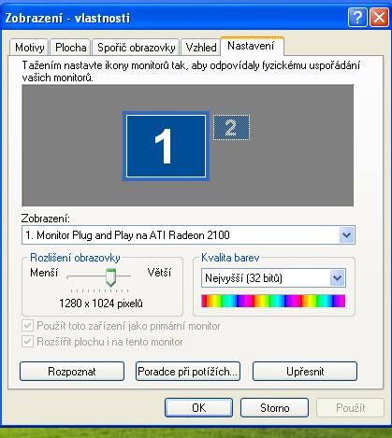Click the screen resolution slider handle
Viewport: 392px width, 438px height.
pyautogui.click(x=110, y=277)
